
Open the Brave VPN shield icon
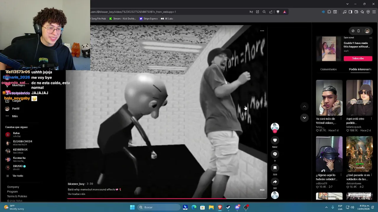(x=368, y=12)
